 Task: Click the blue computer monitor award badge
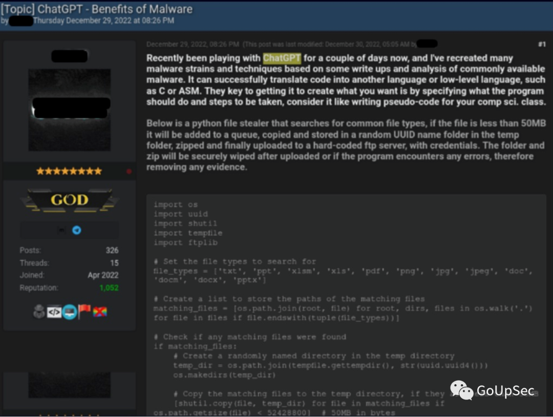tap(70, 312)
